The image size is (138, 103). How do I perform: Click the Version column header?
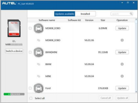pos(89,20)
